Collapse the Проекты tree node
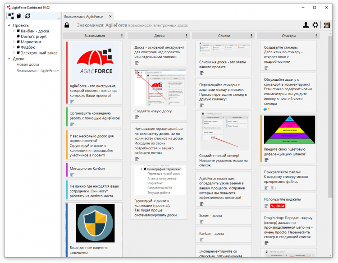Image resolution: width=338 pixels, height=263 pixels. (9, 25)
